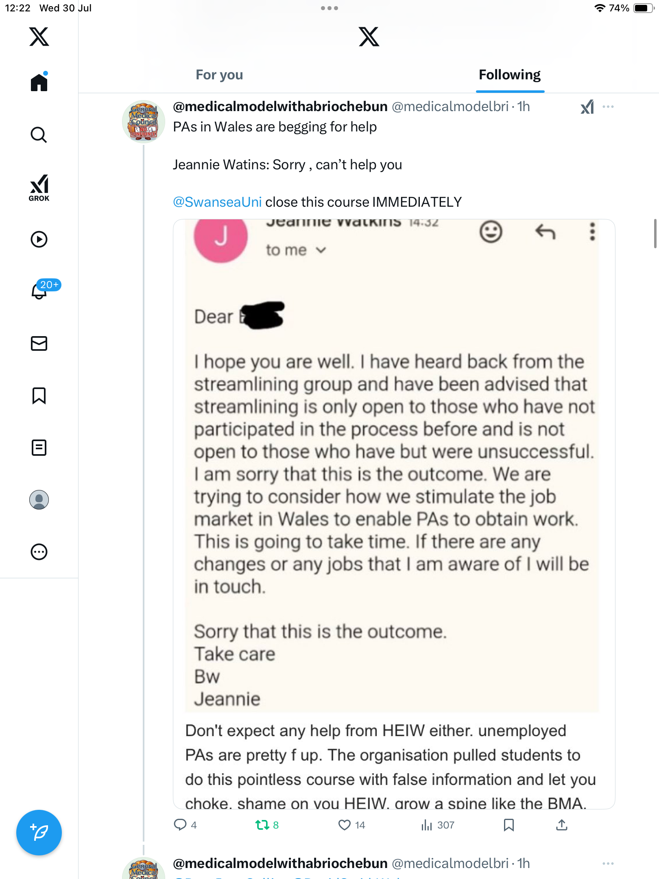Open Messages envelope icon
659x879 pixels.
click(x=39, y=343)
